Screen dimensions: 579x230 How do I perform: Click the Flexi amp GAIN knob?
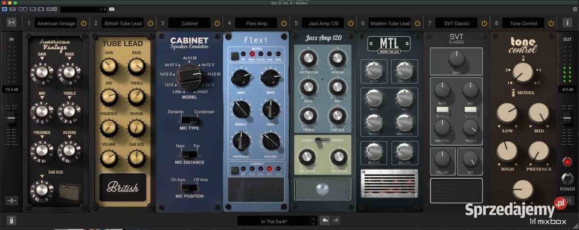[240, 78]
